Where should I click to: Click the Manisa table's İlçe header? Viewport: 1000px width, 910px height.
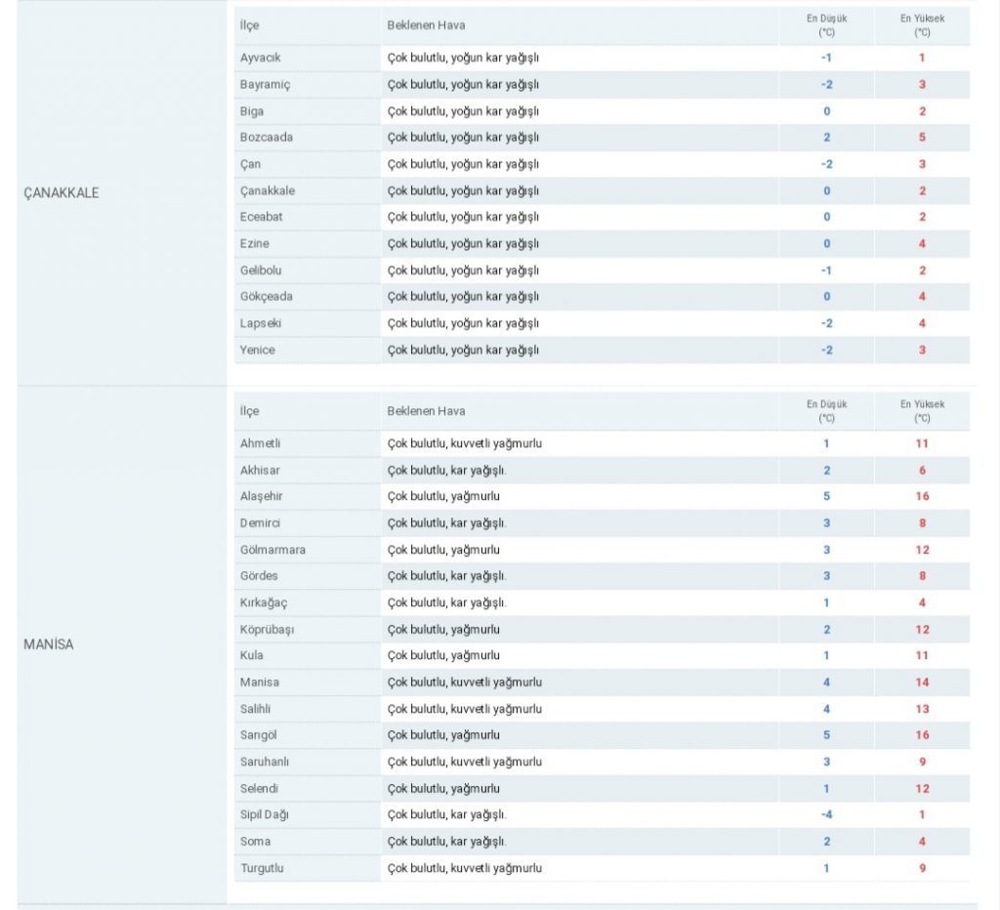click(249, 411)
